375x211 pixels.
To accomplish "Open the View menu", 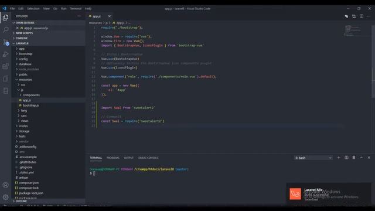I will (46, 9).
